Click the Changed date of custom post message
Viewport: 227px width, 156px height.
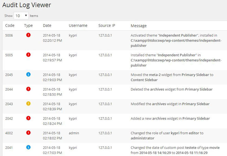pyautogui.click(x=175, y=150)
